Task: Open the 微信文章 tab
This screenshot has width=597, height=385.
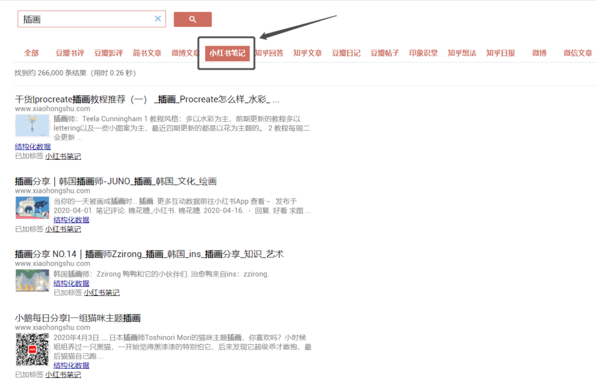Action: pos(578,53)
